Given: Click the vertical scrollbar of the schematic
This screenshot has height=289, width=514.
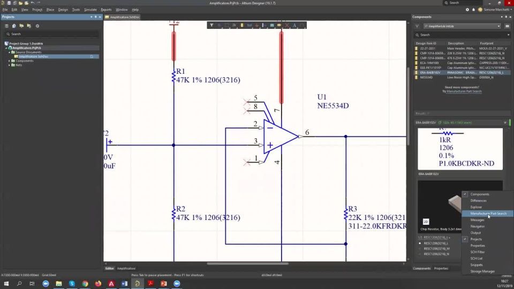Looking at the screenshot, I should (408, 107).
